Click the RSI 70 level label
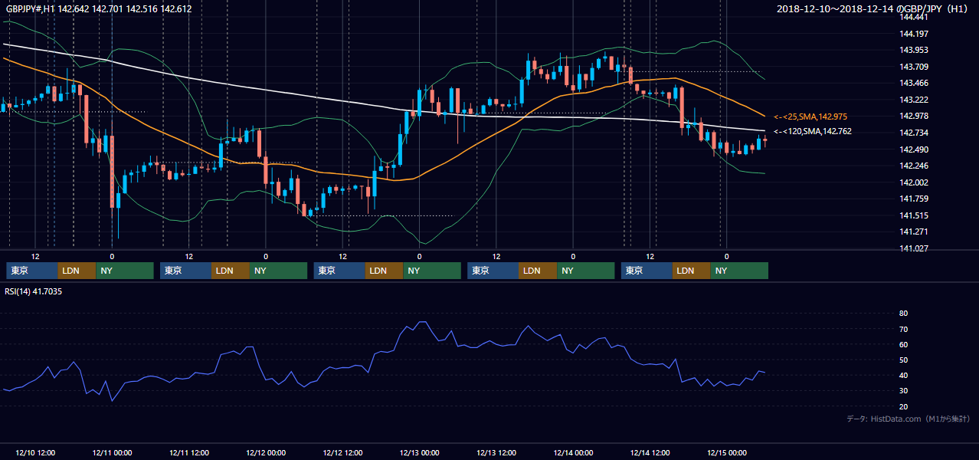 click(x=903, y=329)
